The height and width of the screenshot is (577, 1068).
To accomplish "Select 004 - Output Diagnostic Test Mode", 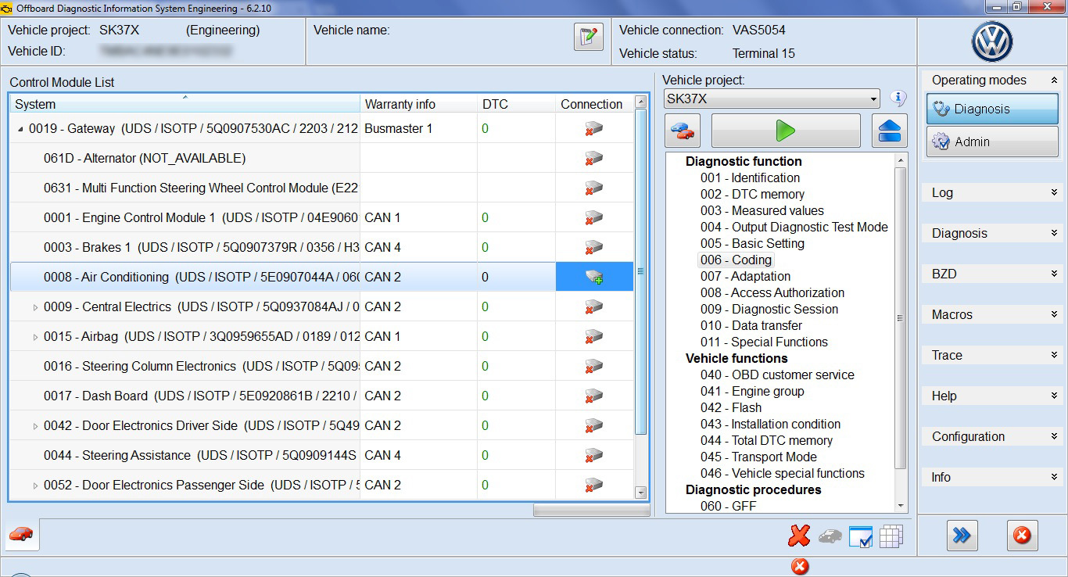I will [794, 227].
